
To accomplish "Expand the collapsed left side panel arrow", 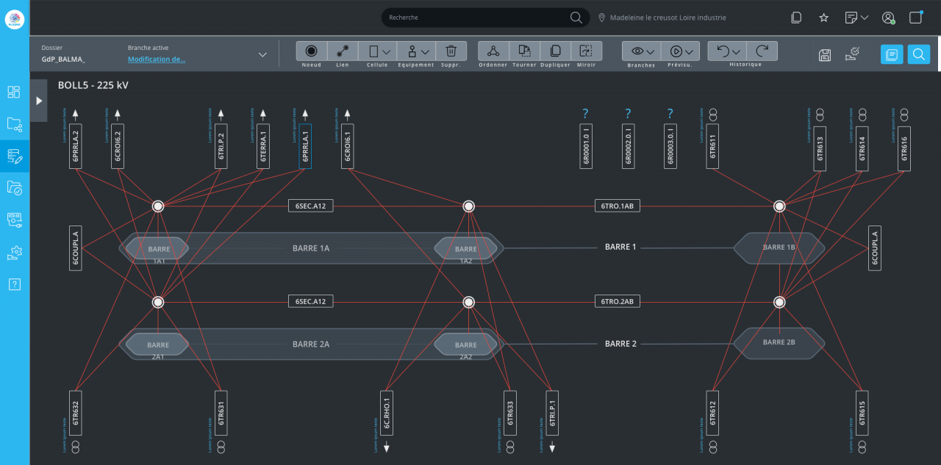I will 39,101.
